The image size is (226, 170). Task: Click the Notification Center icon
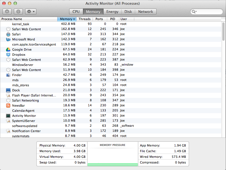point(8,131)
